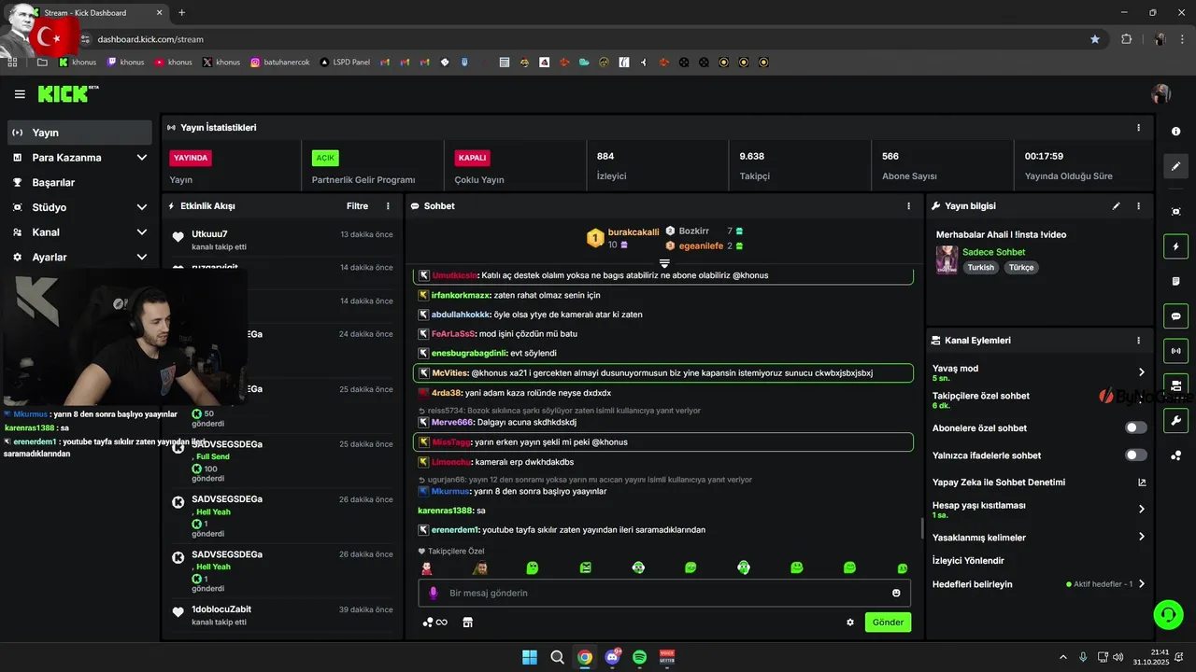This screenshot has width=1196, height=672.
Task: Open Hedefleri belirleyin chevron
Action: coord(1141,584)
